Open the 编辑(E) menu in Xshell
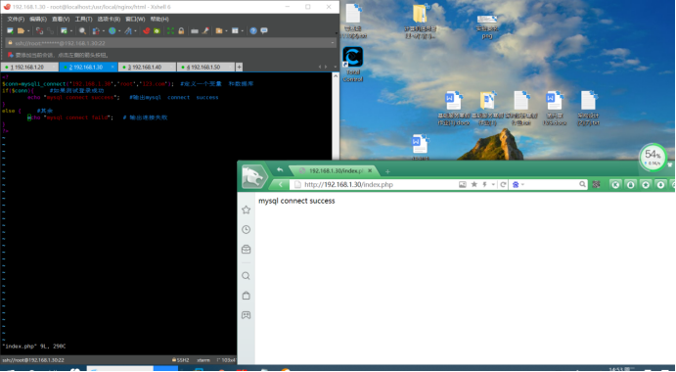This screenshot has height=372, width=676. [x=38, y=19]
